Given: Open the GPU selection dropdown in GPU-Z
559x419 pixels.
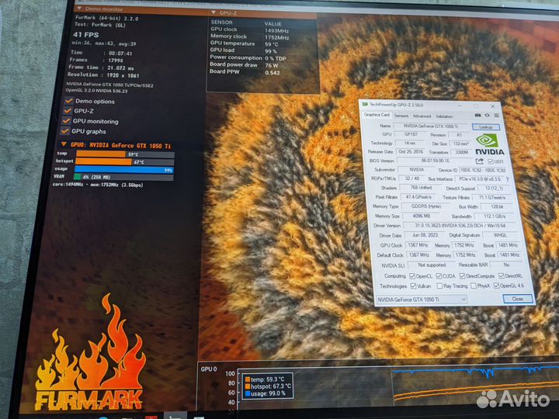Looking at the screenshot, I should [x=422, y=300].
